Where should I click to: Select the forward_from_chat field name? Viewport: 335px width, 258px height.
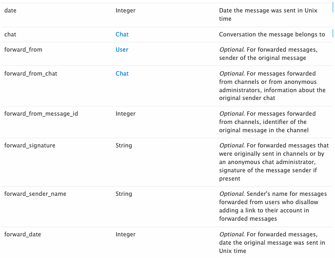click(31, 74)
